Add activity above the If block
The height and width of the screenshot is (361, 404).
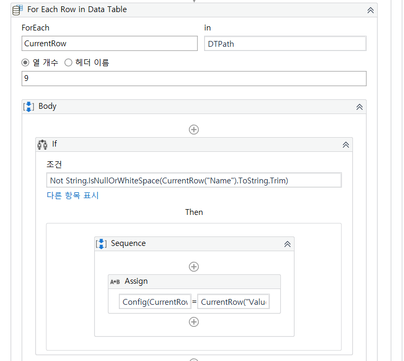(194, 130)
